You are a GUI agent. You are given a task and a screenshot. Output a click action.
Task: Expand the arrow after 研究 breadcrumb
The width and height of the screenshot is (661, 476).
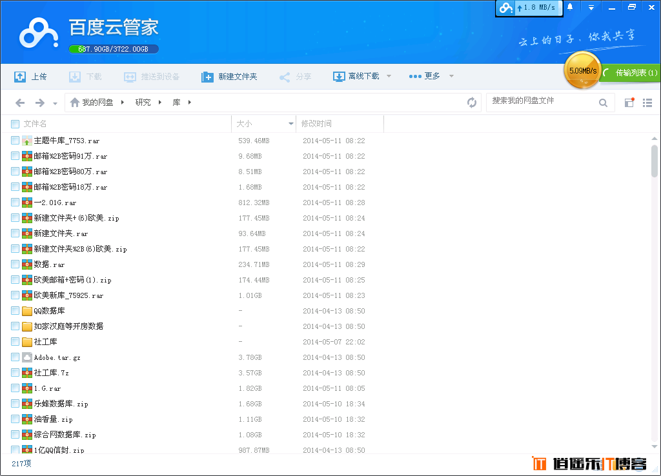[x=160, y=103]
